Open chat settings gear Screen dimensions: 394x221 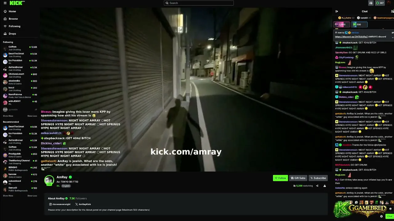click(x=381, y=216)
